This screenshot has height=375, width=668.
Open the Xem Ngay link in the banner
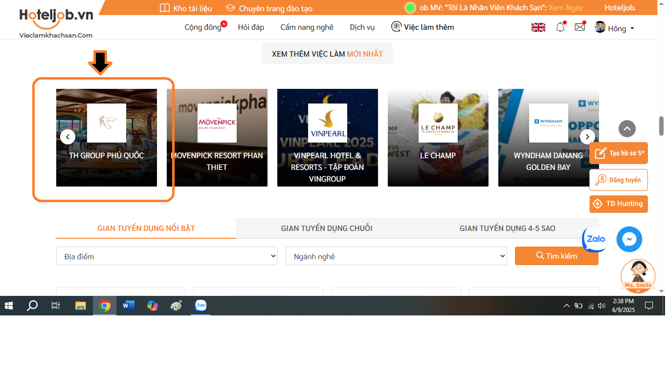pos(565,8)
